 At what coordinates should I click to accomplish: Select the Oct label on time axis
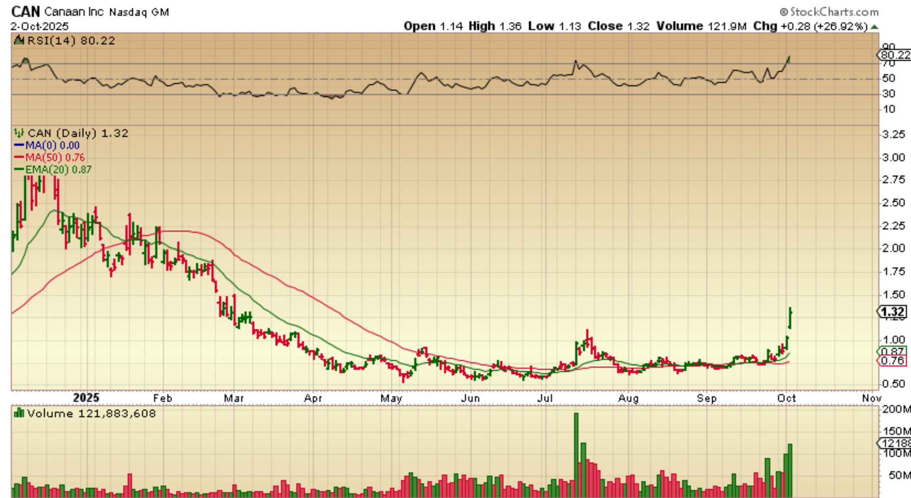pyautogui.click(x=787, y=398)
